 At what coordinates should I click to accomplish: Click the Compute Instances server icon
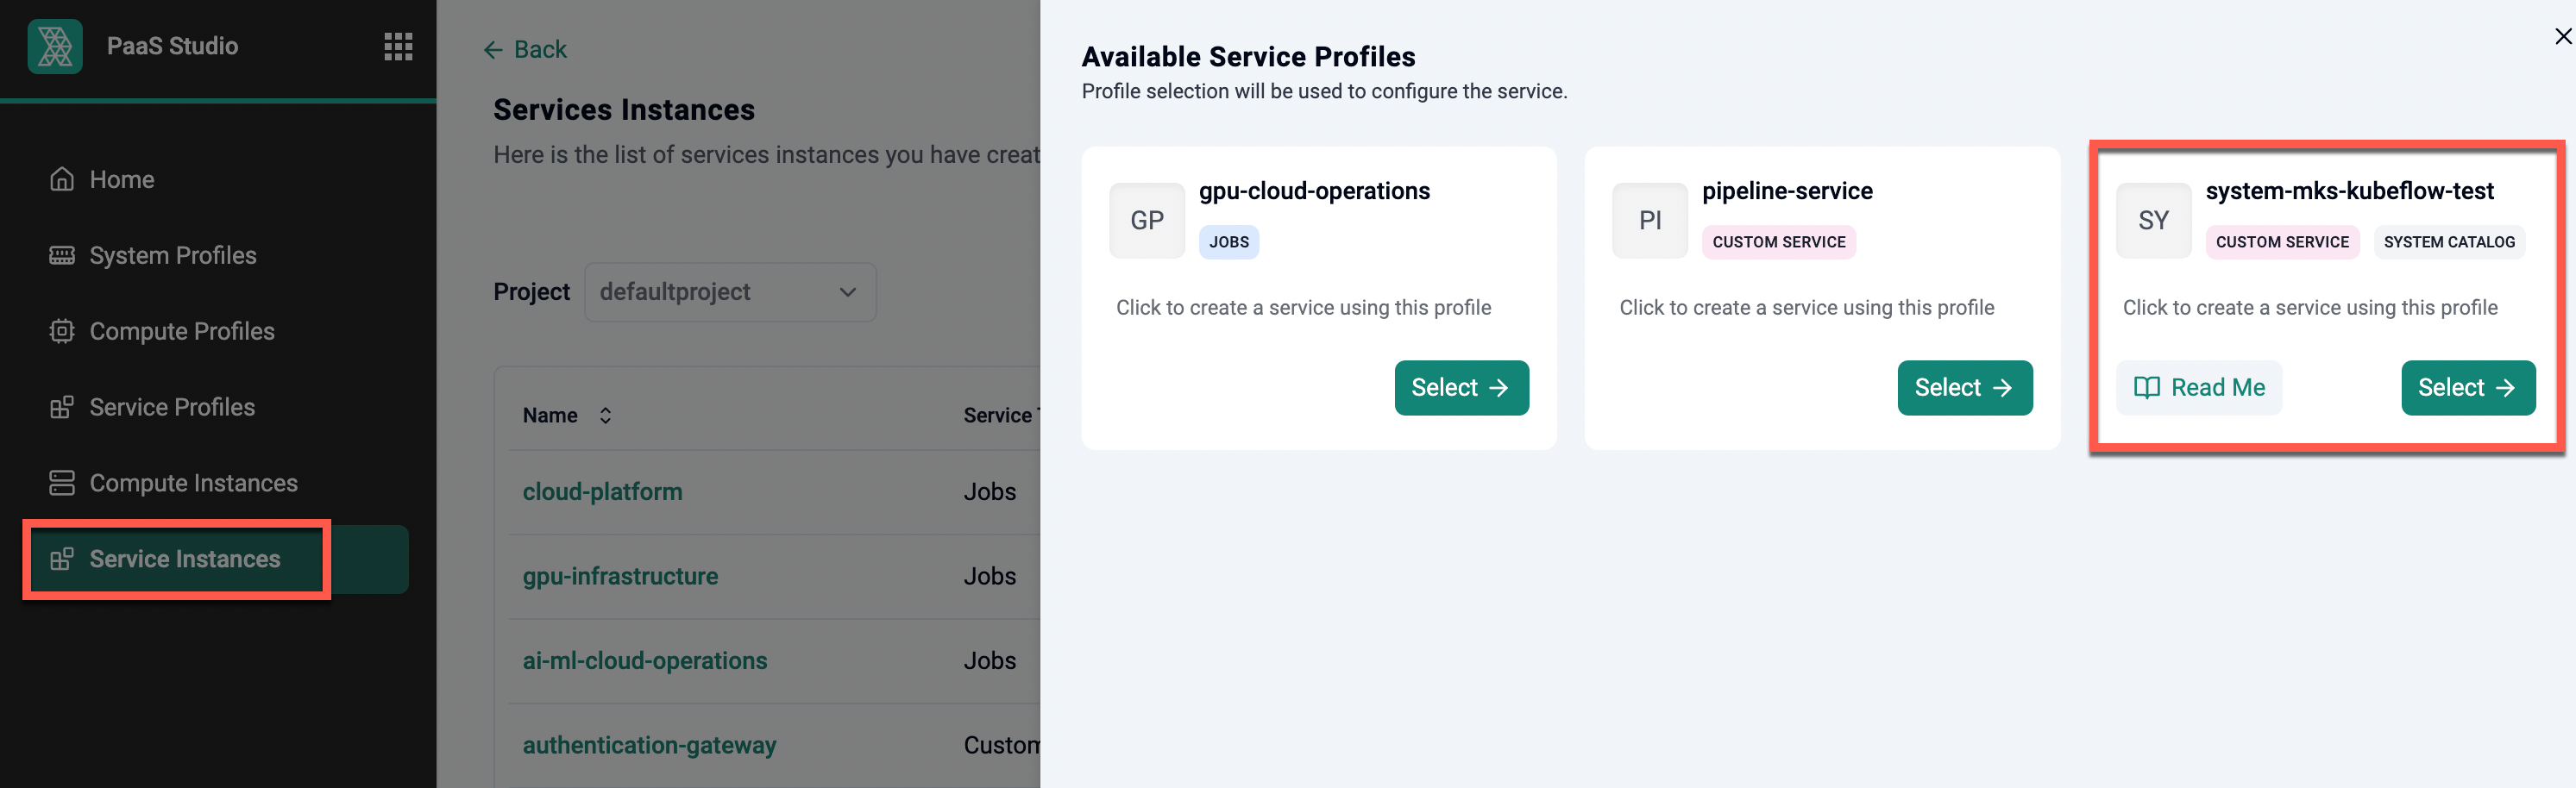coord(62,484)
